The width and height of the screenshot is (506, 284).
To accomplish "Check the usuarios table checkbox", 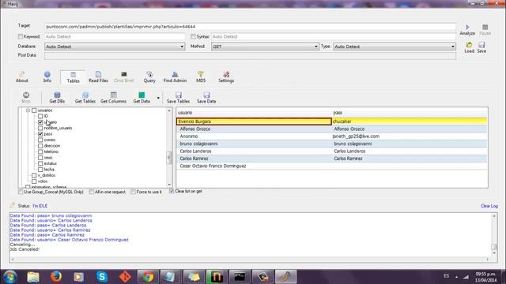I will [x=34, y=110].
